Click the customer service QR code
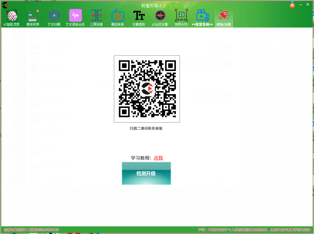 147,89
